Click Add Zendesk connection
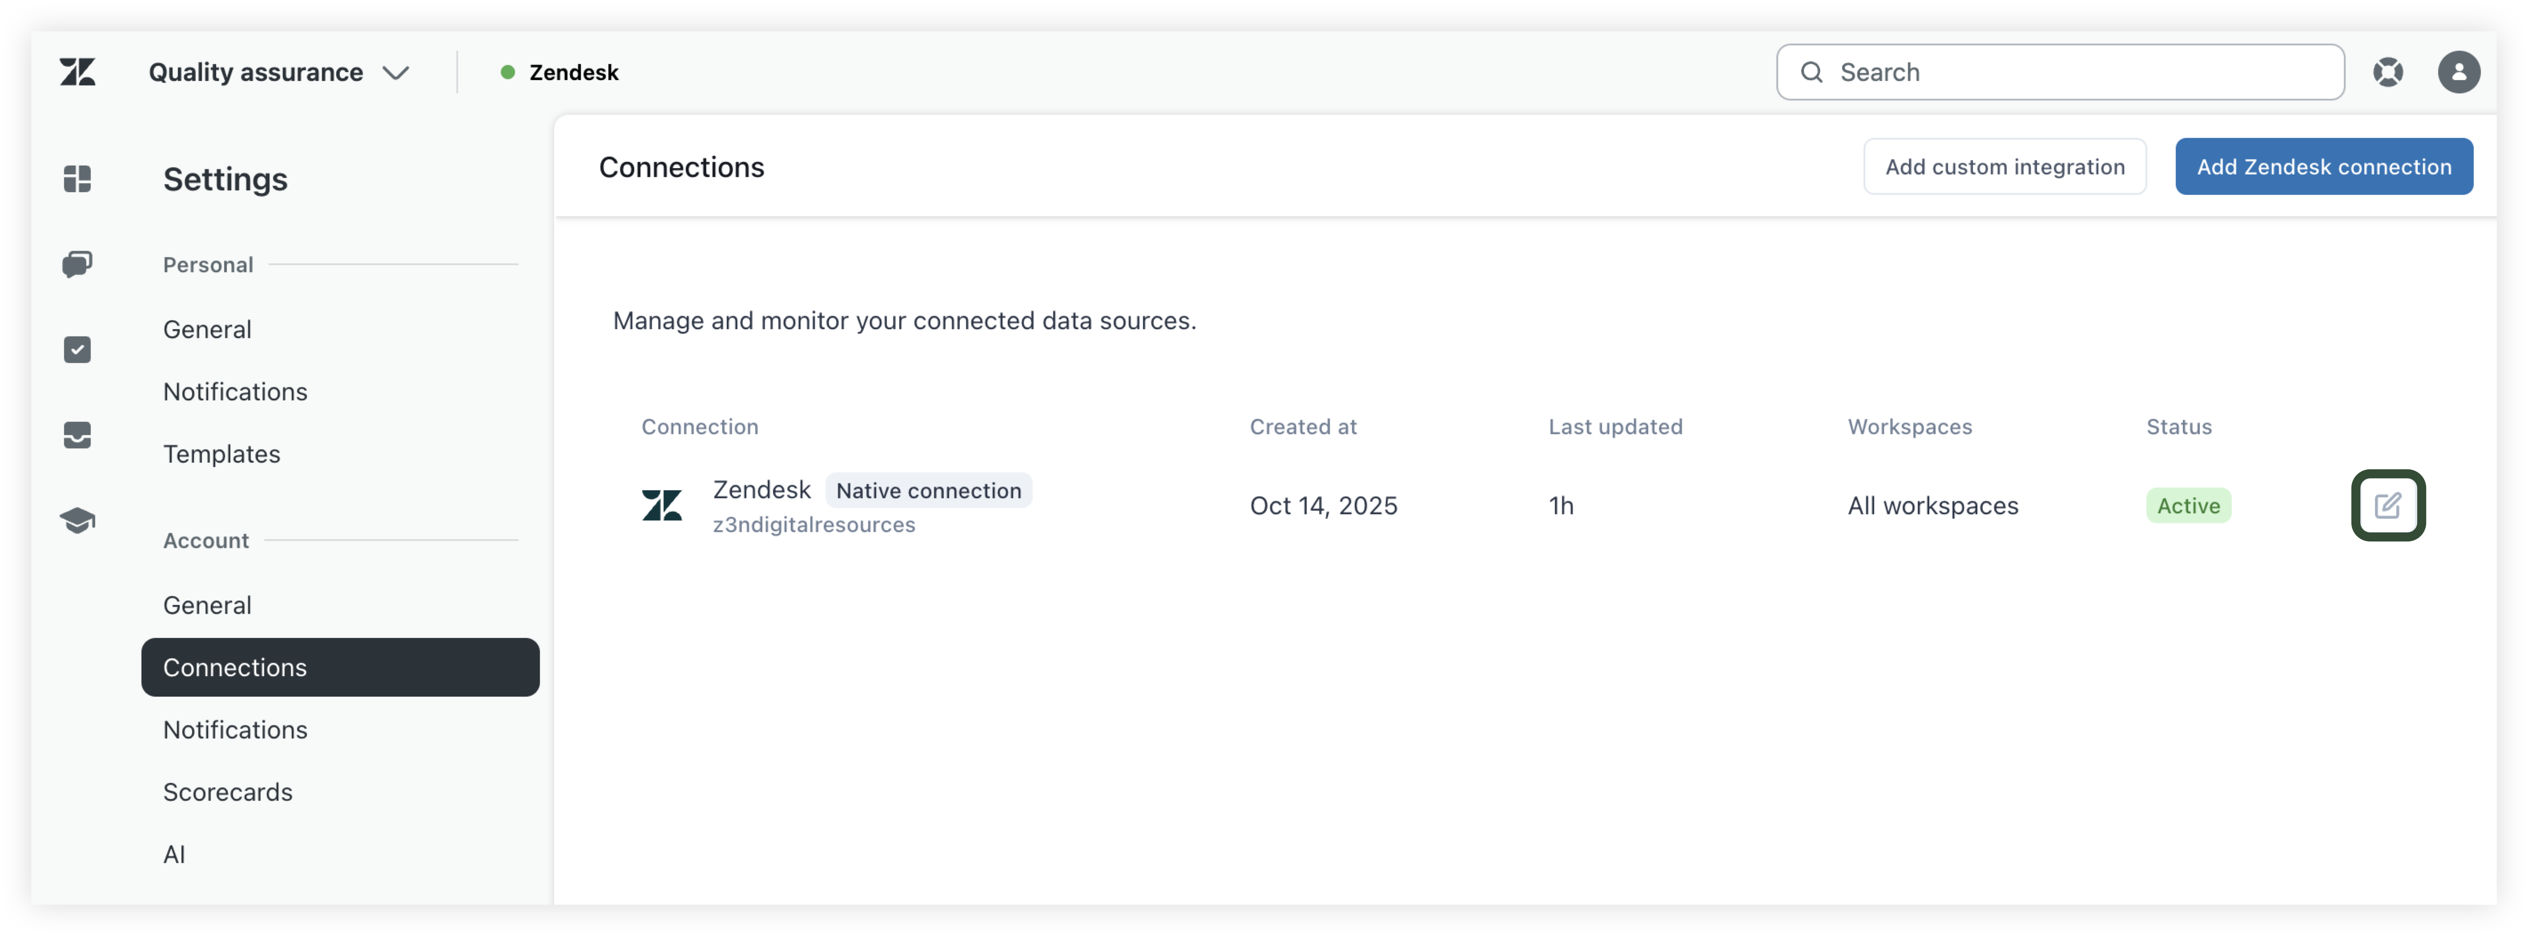2528x936 pixels. (2324, 166)
